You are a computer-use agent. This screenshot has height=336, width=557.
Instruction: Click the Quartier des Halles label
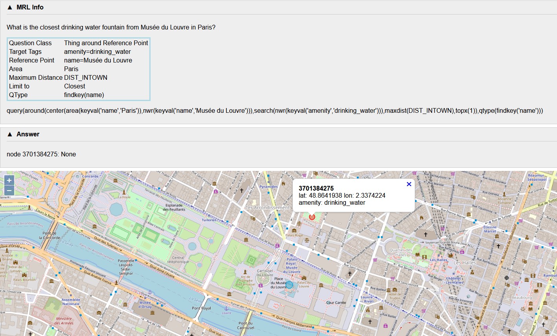coord(401,252)
